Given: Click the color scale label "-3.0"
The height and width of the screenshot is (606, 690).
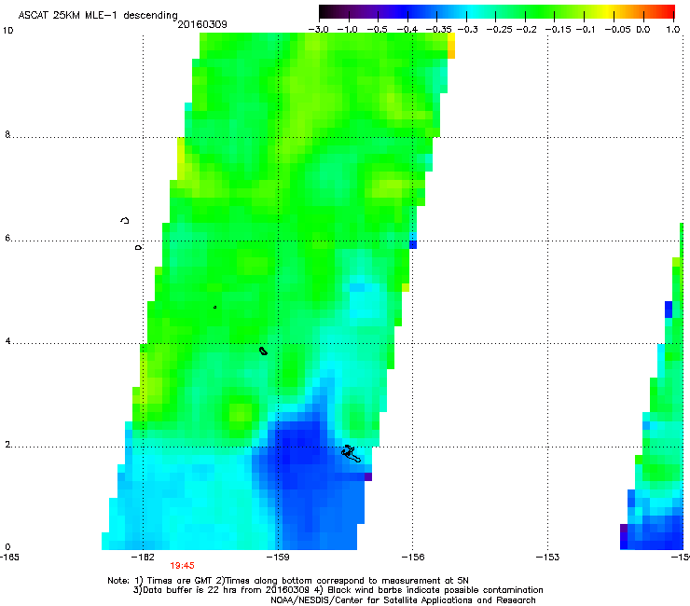Looking at the screenshot, I should [318, 30].
